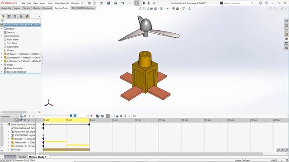Click the Calculate motion study icon
Image resolution: width=289 pixels, height=162 pixels.
point(21,116)
